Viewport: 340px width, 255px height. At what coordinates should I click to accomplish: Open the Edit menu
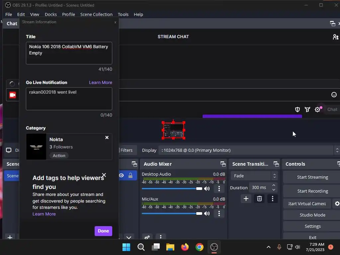point(21,14)
